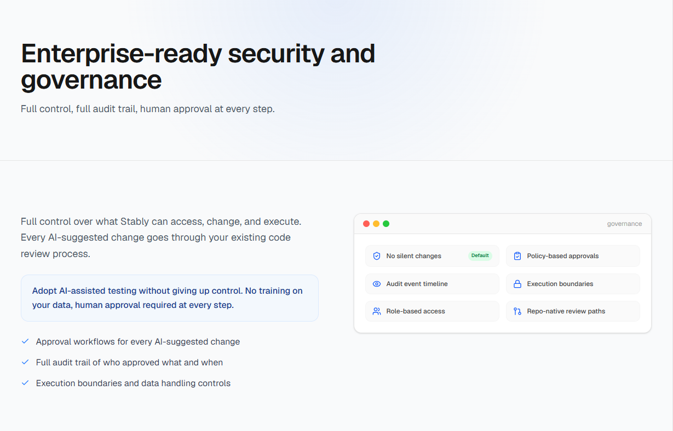The height and width of the screenshot is (431, 673).
Task: Click the red dot in governance window
Action: [x=366, y=224]
